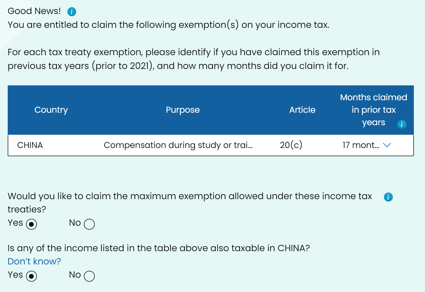Select Yes for claiming maximum exemption
The width and height of the screenshot is (425, 292).
coord(32,224)
